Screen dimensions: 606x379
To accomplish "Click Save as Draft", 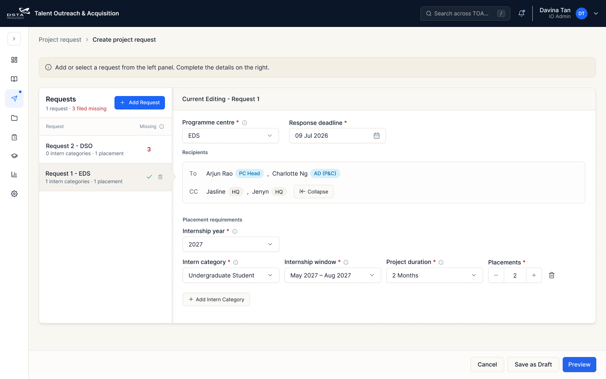I will [x=533, y=365].
